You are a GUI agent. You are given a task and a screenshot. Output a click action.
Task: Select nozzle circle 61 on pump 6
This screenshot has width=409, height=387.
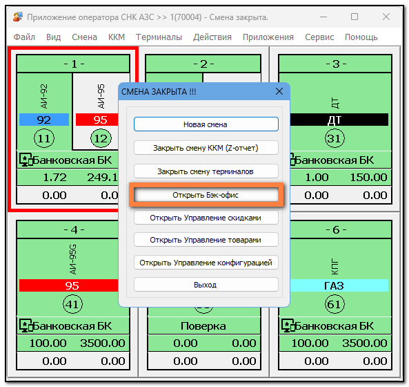click(335, 304)
